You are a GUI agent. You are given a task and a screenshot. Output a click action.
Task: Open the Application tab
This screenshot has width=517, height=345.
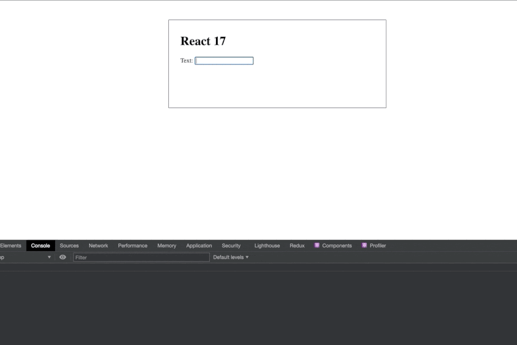coord(199,246)
